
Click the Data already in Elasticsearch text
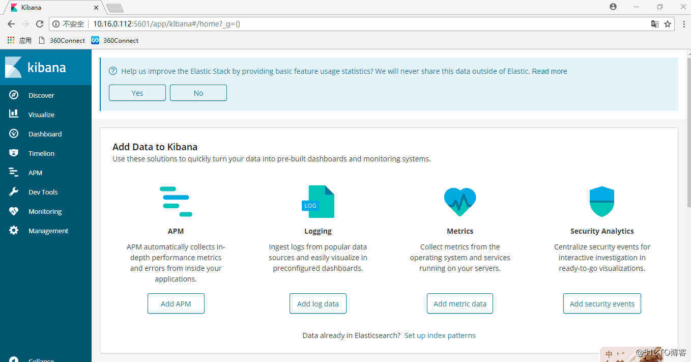(352, 336)
